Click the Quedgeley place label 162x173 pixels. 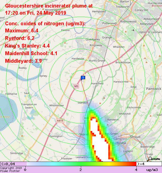pos(93,39)
